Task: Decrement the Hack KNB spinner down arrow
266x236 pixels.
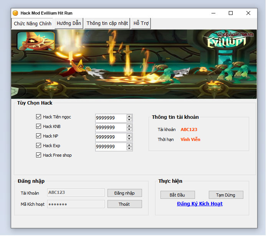Action: click(x=129, y=129)
